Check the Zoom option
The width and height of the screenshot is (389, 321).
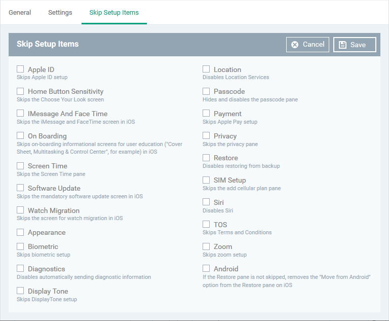point(206,246)
